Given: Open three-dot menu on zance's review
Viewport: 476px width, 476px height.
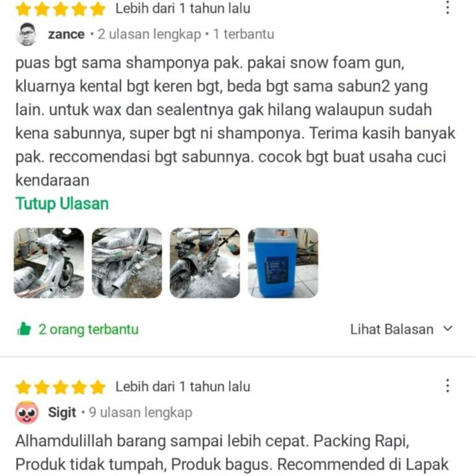Looking at the screenshot, I should pyautogui.click(x=447, y=7).
